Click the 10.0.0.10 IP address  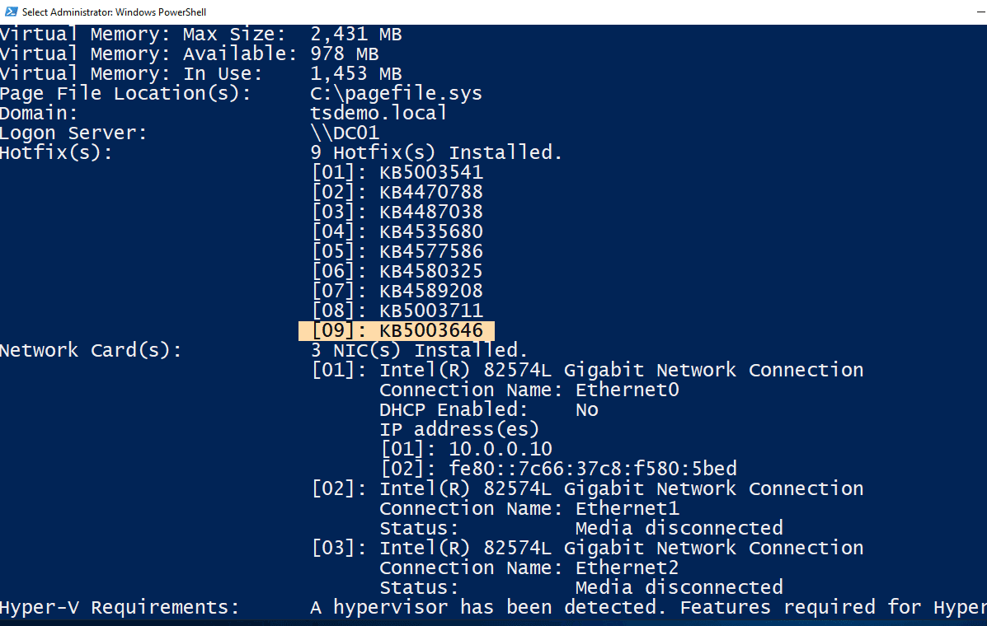pos(501,449)
